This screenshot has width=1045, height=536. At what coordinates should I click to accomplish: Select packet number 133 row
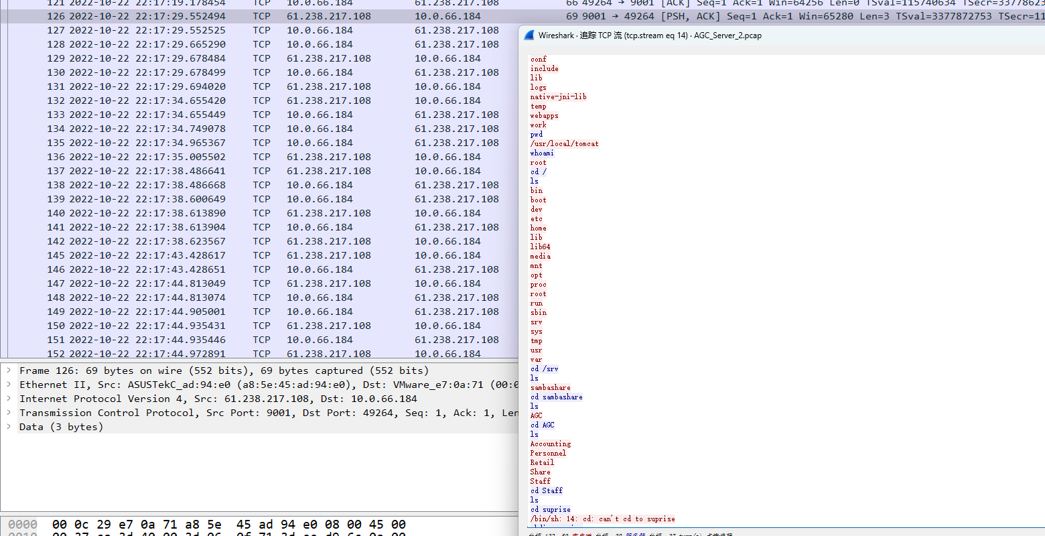(x=259, y=115)
